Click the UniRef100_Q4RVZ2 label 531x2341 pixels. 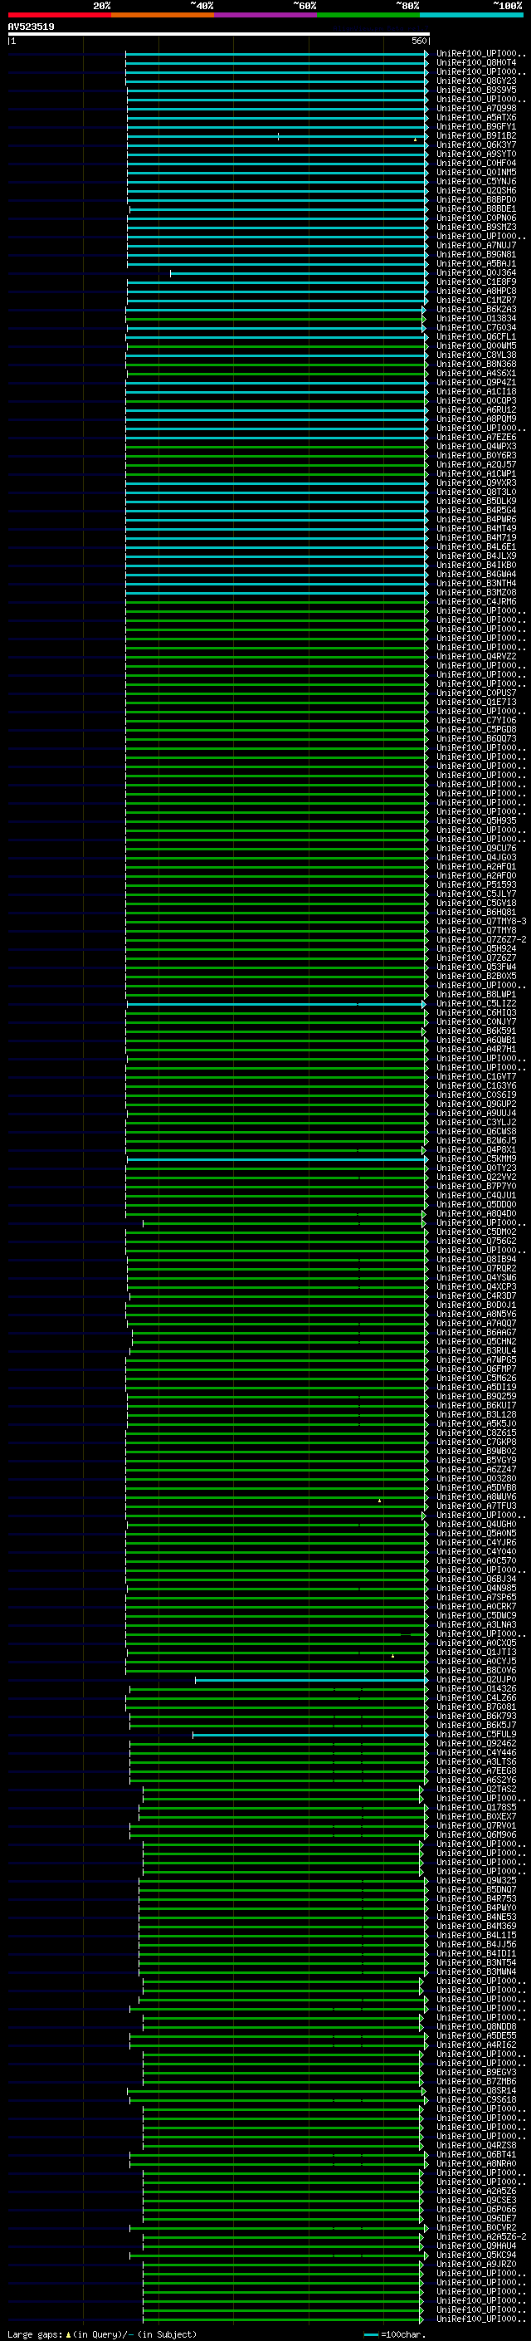click(476, 656)
